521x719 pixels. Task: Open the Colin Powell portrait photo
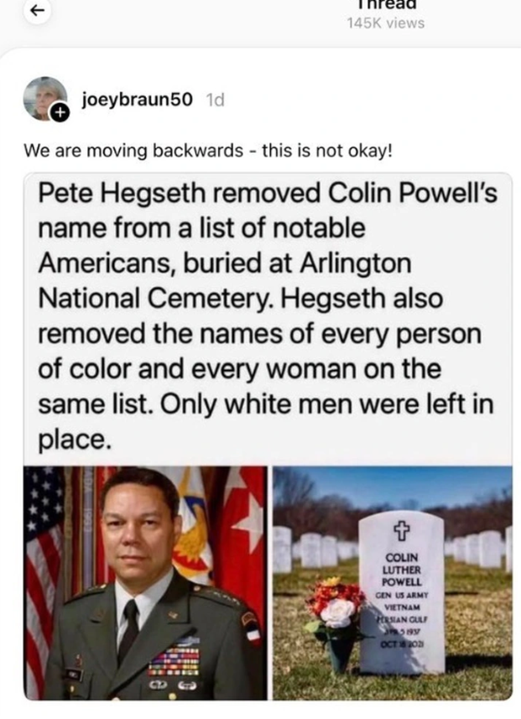[145, 583]
